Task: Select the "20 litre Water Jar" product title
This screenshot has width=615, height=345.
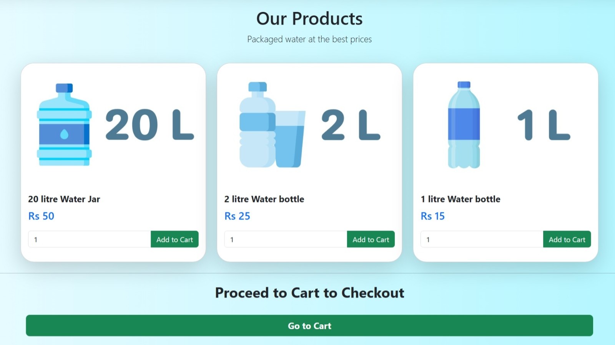Action: [64, 199]
